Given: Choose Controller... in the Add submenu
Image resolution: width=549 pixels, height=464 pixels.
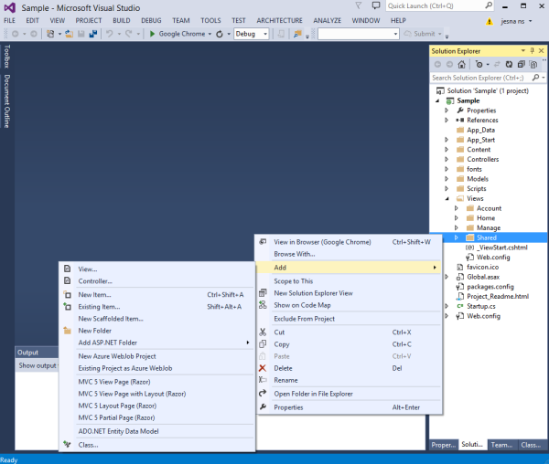Looking at the screenshot, I should (156, 281).
